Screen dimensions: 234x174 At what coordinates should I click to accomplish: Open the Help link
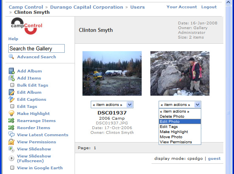[13, 39]
